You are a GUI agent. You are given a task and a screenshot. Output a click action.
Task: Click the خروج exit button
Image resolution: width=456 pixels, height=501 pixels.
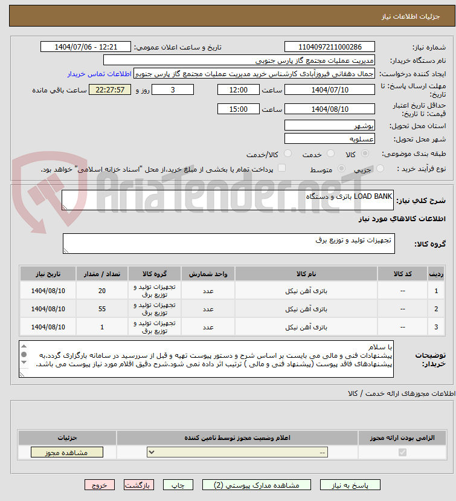(99, 485)
